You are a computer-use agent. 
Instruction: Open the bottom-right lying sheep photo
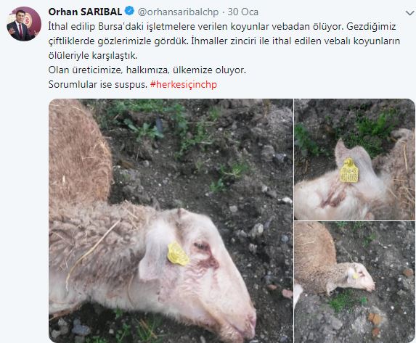[x=354, y=282]
